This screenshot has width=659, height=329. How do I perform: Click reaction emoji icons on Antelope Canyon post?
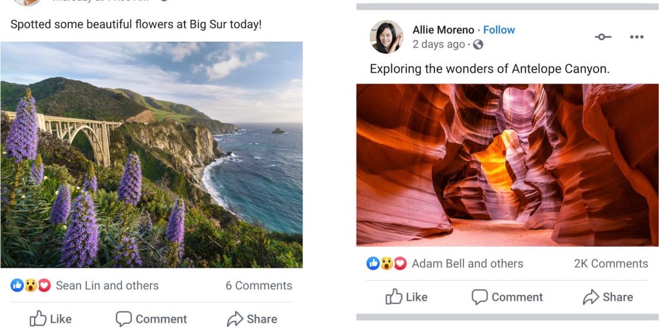click(x=386, y=263)
